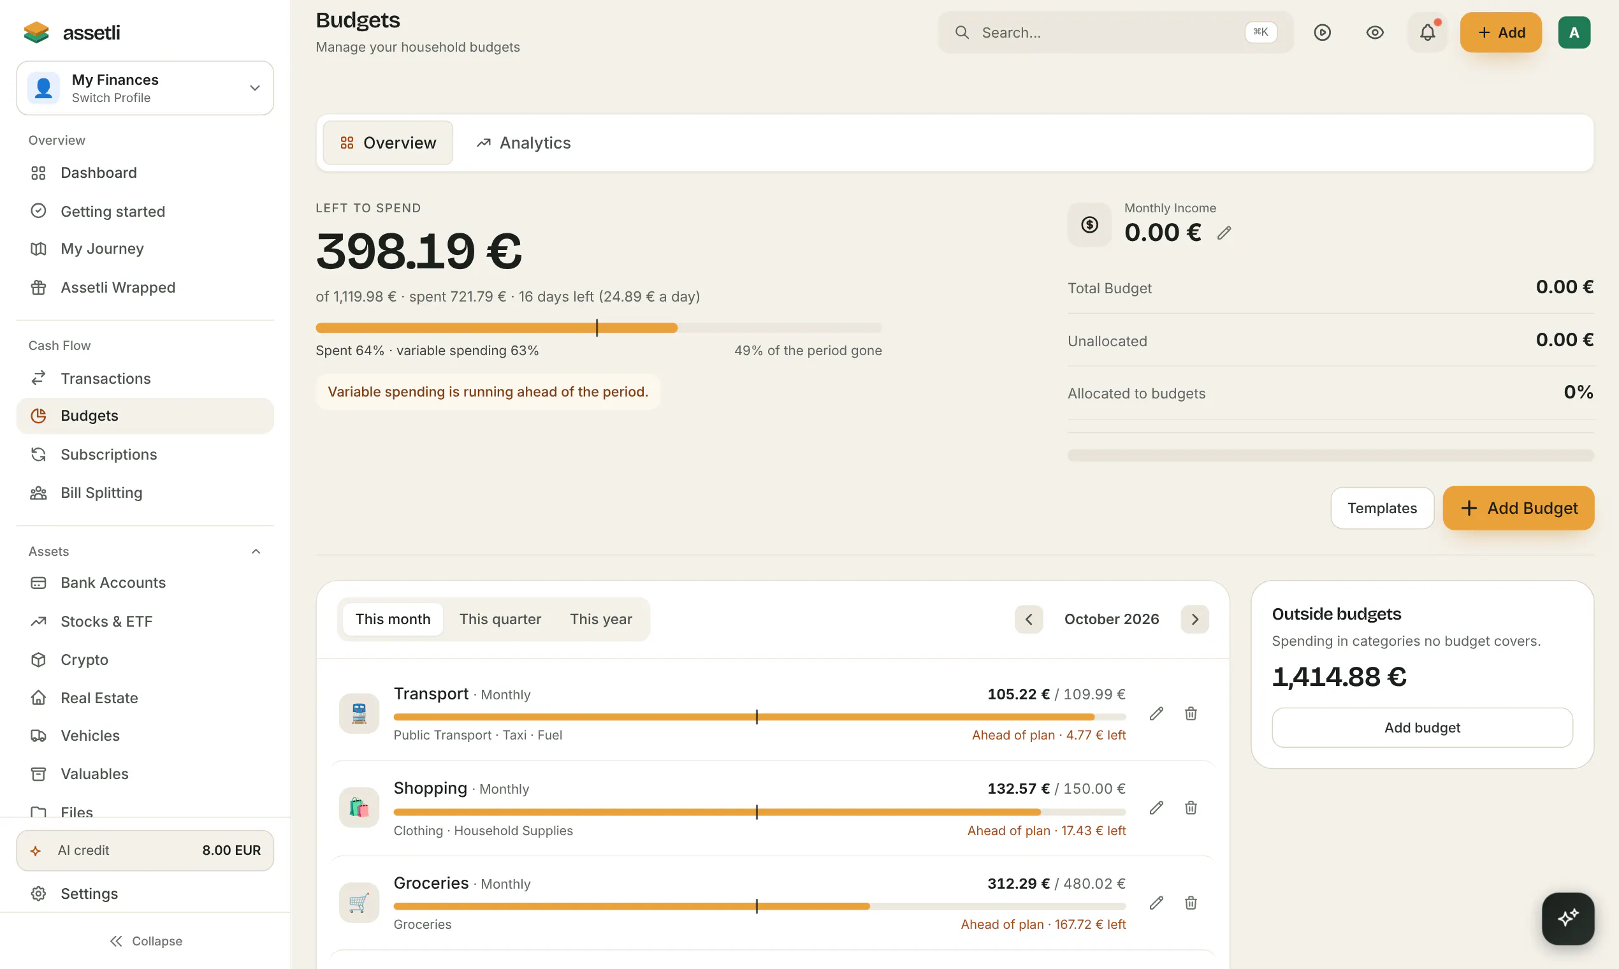Image resolution: width=1619 pixels, height=969 pixels.
Task: Open the My Finances profile switcher
Action: 145,88
